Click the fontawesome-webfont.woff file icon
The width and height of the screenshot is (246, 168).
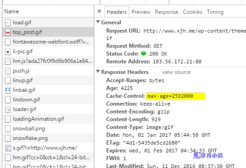pos(8,42)
